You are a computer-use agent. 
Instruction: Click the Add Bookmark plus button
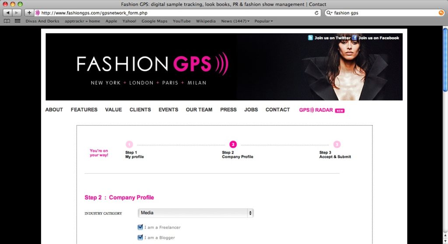pos(29,13)
